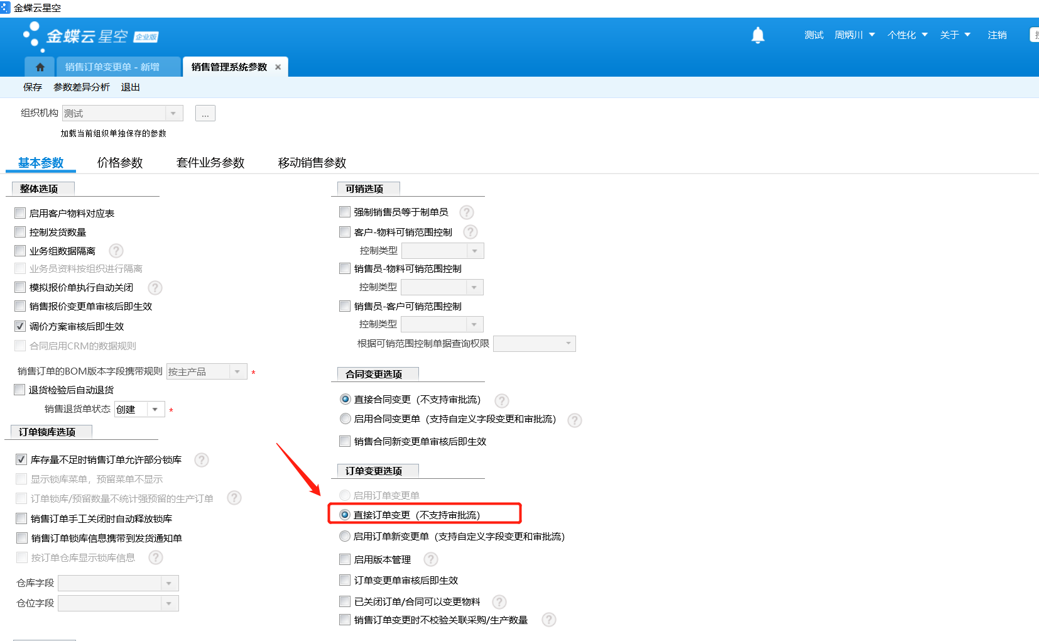Select 直接合同变更 radio option

click(345, 399)
